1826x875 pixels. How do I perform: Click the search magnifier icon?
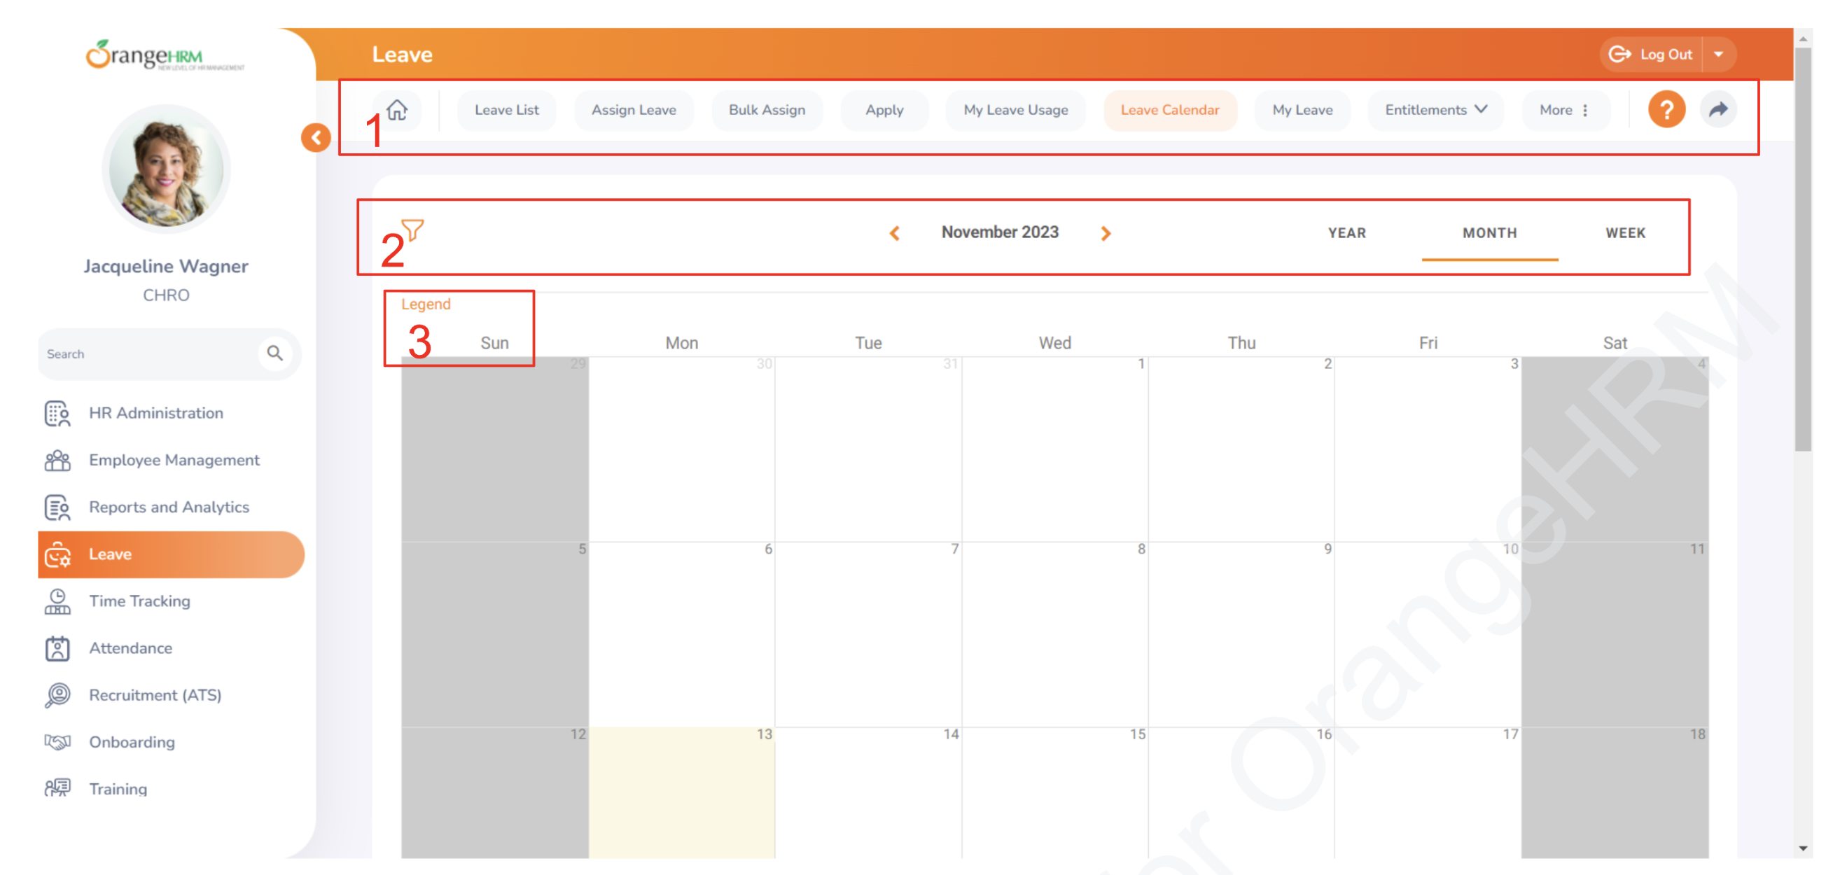pyautogui.click(x=275, y=353)
